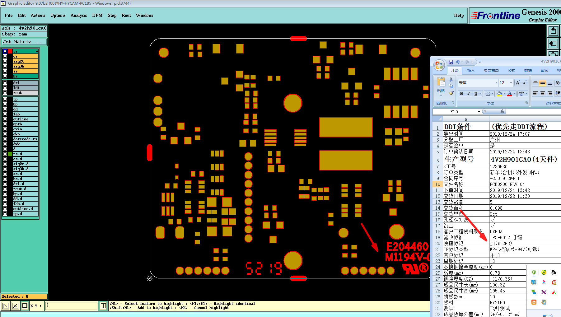Decrease font size with small A icon
The image size is (561, 317).
tap(525, 83)
